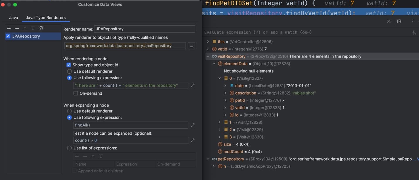Click the move renderer up arrow icon
This screenshot has width=419, height=180.
(25, 28)
